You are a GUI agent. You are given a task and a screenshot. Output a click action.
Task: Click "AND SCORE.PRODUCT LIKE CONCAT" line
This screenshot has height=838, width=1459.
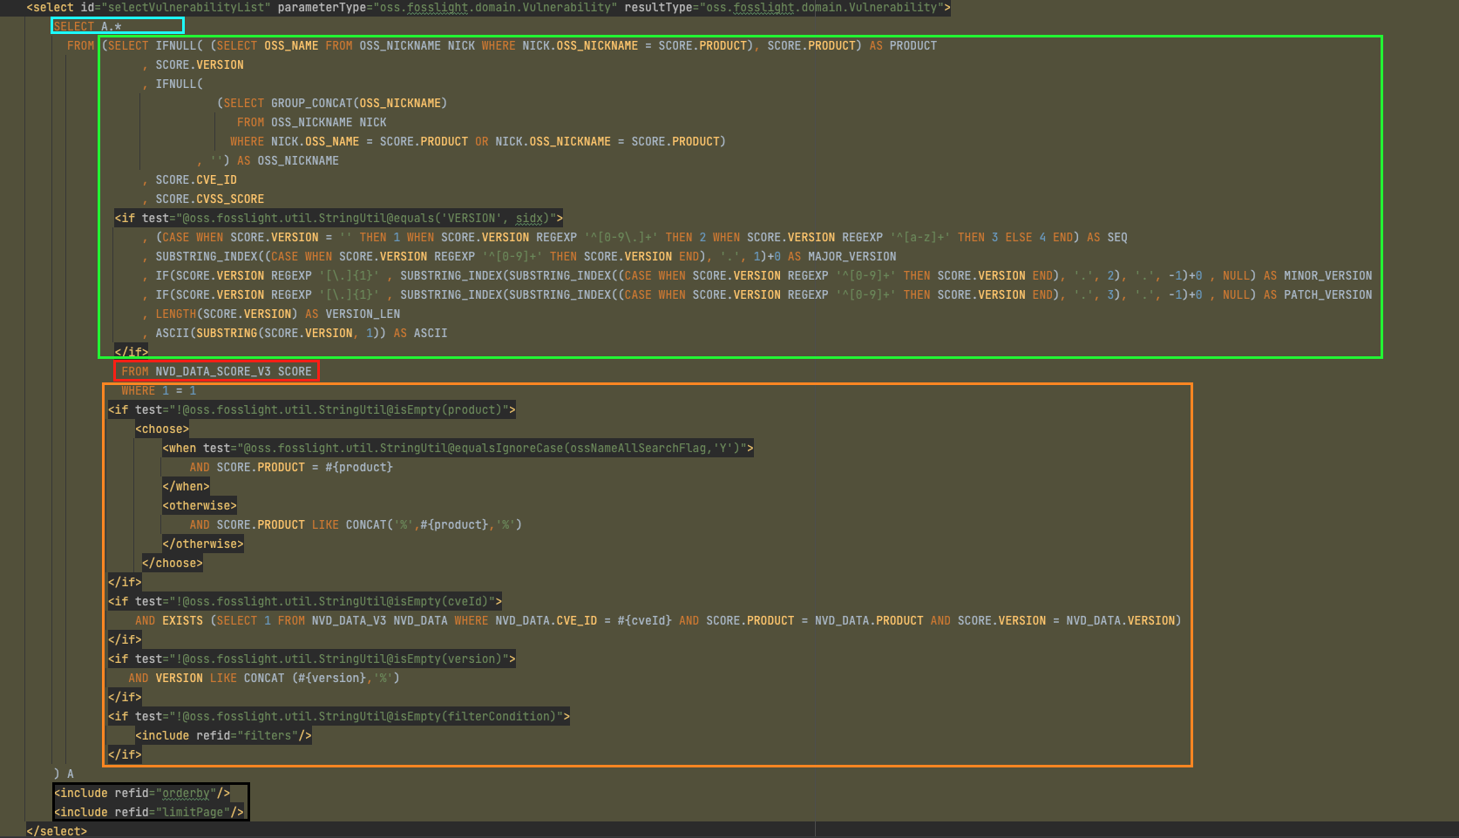click(356, 524)
